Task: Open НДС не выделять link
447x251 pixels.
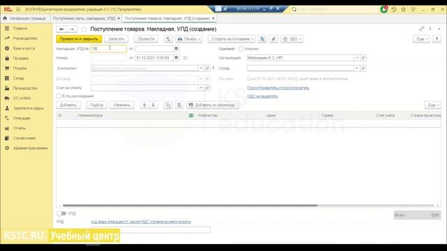Action: tap(263, 96)
